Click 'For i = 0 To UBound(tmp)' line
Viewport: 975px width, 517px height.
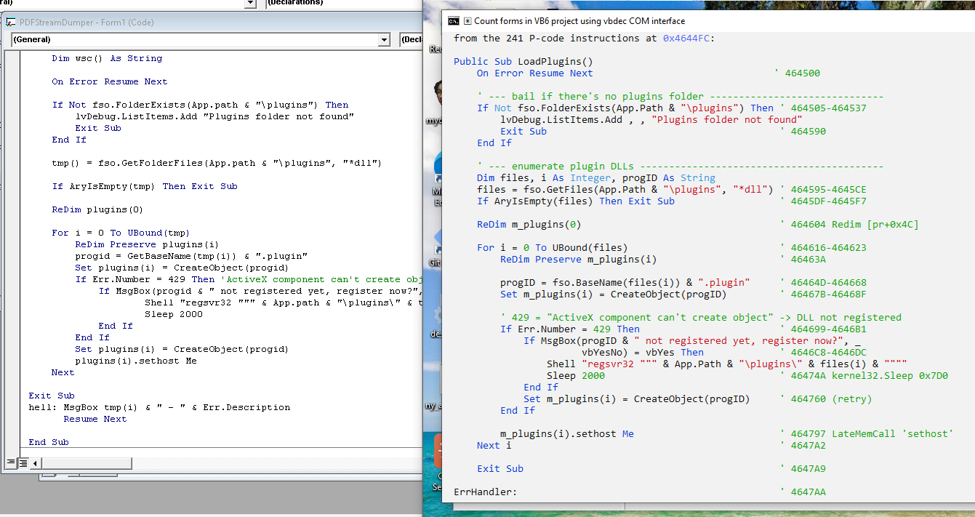(x=121, y=233)
